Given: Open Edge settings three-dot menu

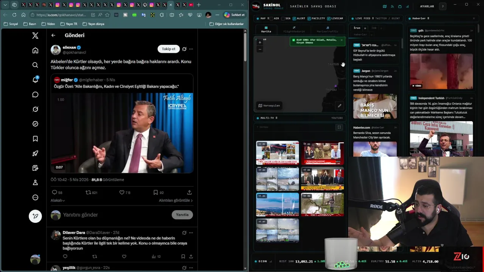Looking at the screenshot, I should click(217, 15).
